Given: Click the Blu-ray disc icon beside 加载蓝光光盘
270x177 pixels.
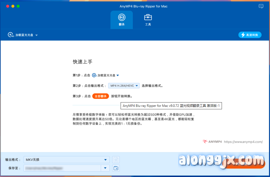Looking at the screenshot, I should pos(11,35).
